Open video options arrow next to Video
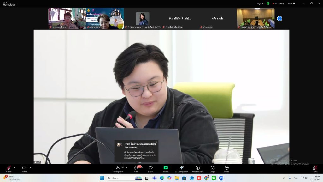 (31, 168)
